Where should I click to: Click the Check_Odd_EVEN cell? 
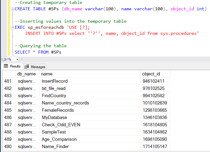(x=90, y=125)
